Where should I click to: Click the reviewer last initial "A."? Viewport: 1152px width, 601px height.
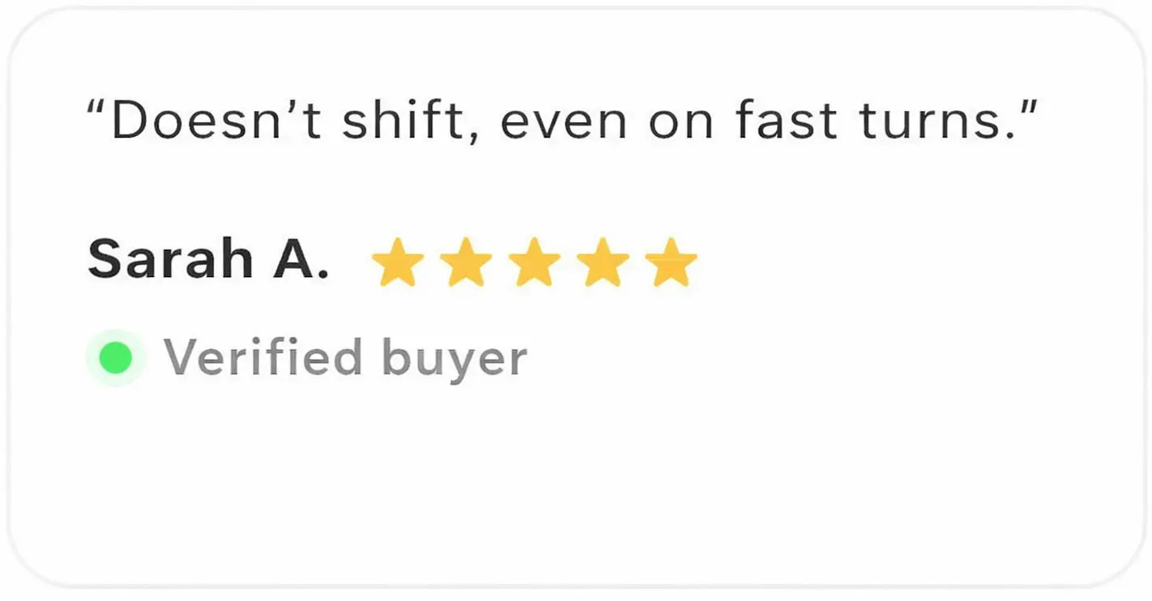[301, 261]
